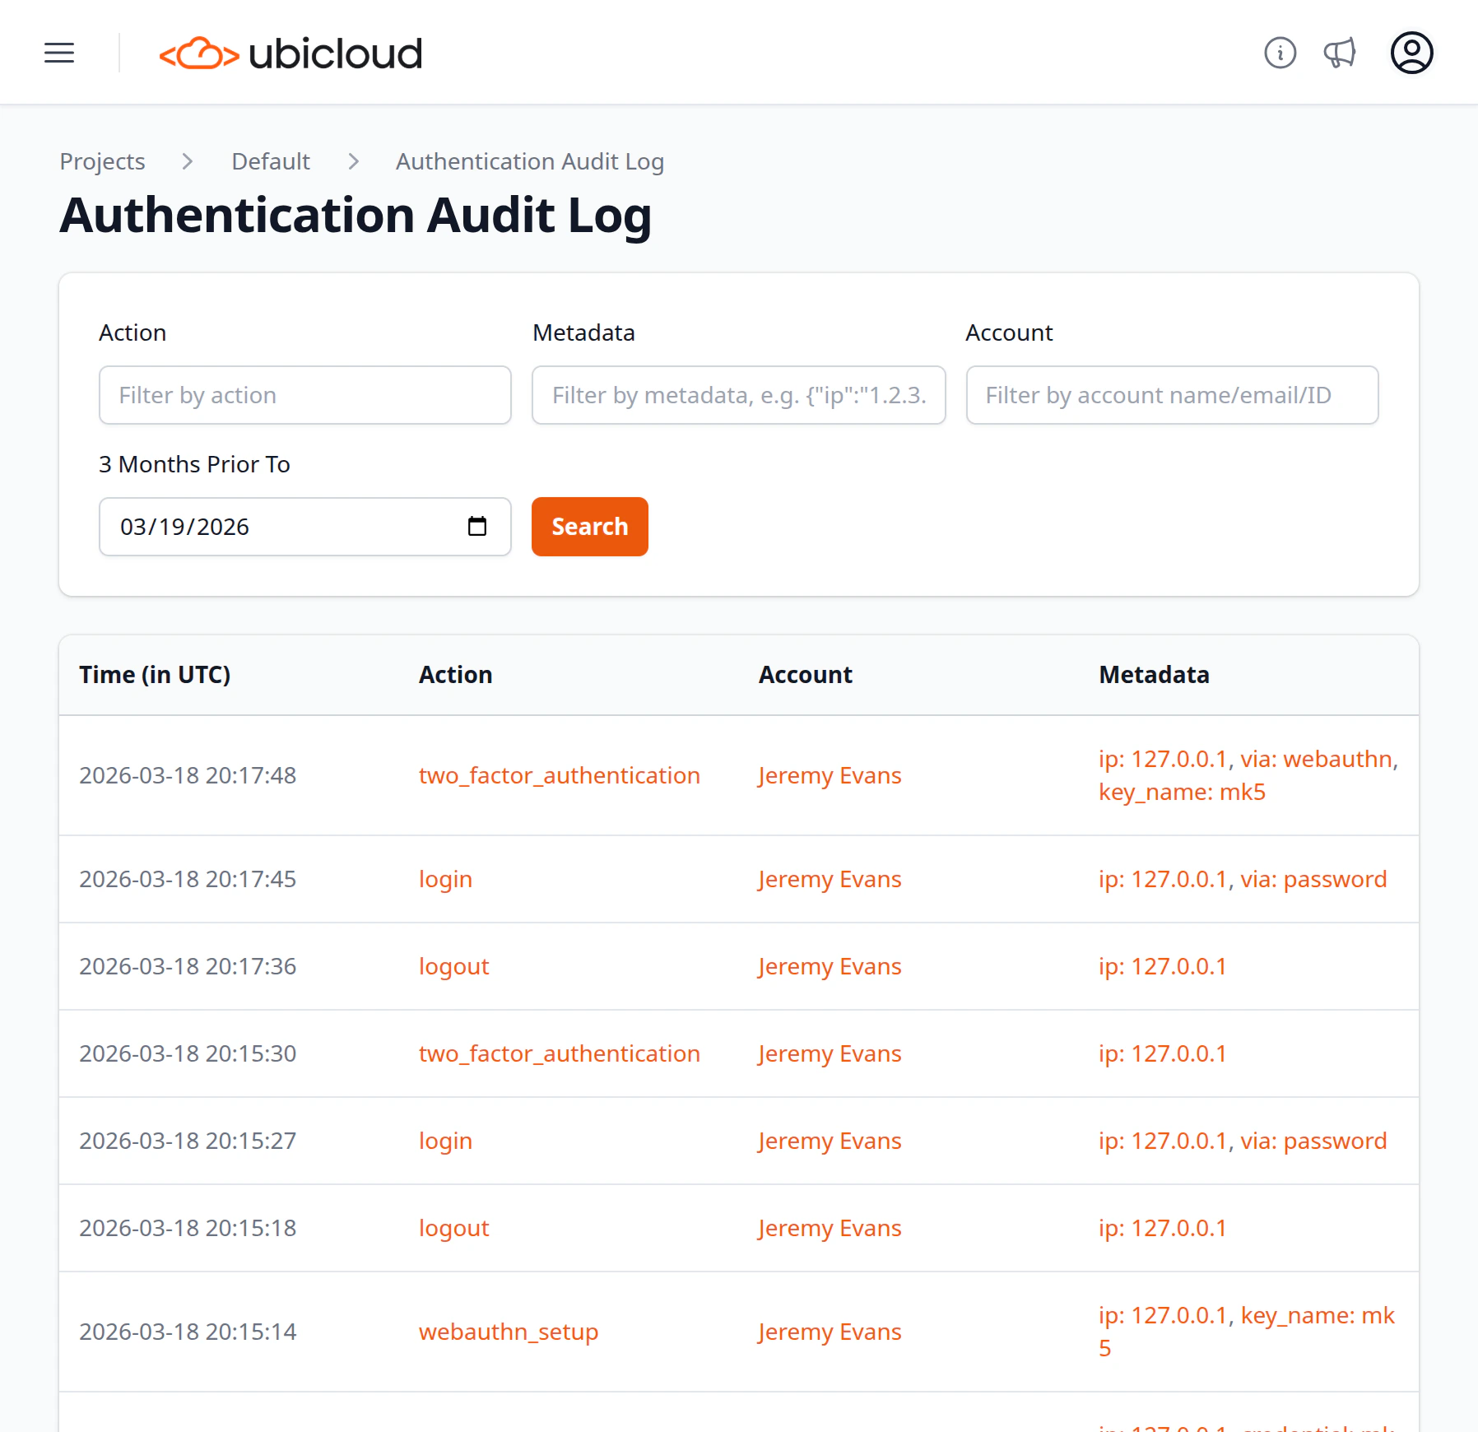Image resolution: width=1478 pixels, height=1432 pixels.
Task: Select the two_factor_authentication action at 20:17:48
Action: click(x=559, y=774)
